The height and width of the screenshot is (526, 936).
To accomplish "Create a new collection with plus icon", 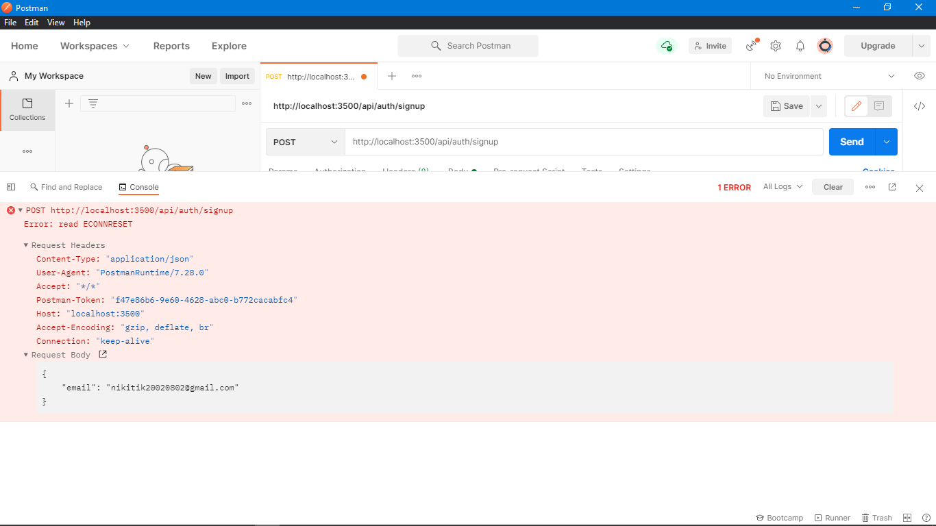I will pos(69,103).
